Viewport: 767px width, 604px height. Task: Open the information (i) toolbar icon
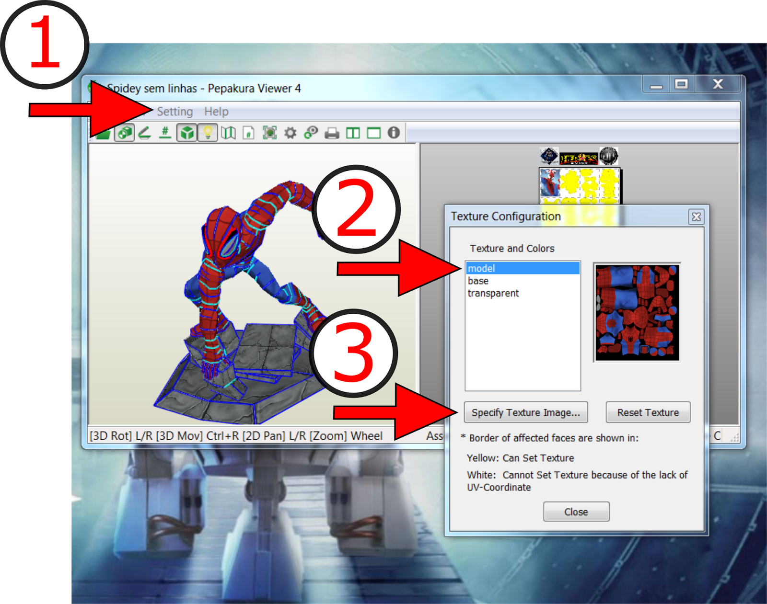394,133
